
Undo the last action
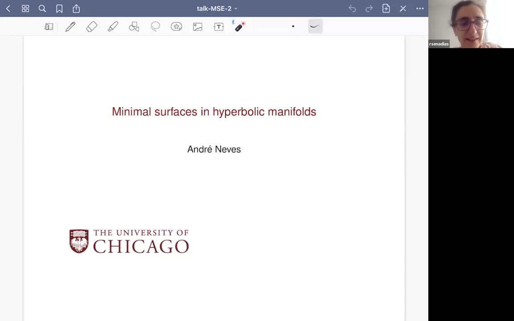(352, 8)
